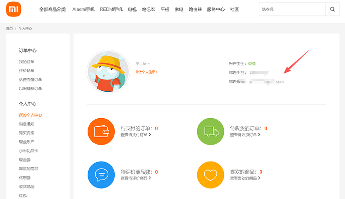Click the yellow heart favorites icon
This screenshot has height=199, width=345.
[211, 175]
